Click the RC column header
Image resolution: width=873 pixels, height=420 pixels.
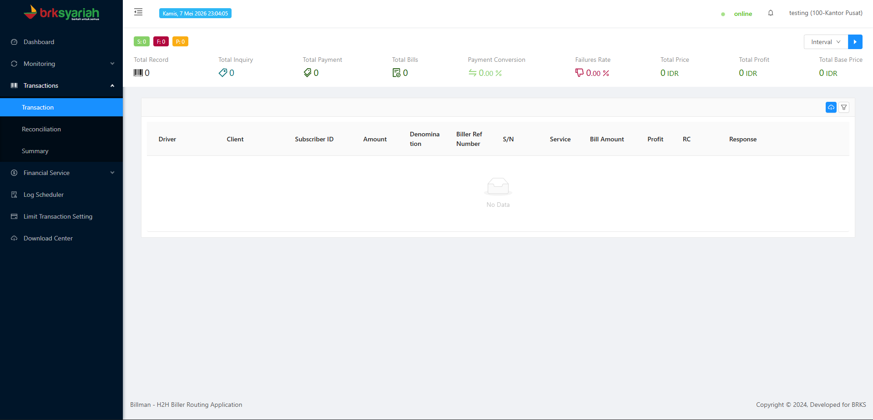coord(686,139)
